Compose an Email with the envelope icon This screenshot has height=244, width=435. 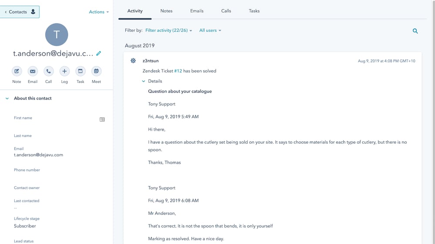coord(33,71)
